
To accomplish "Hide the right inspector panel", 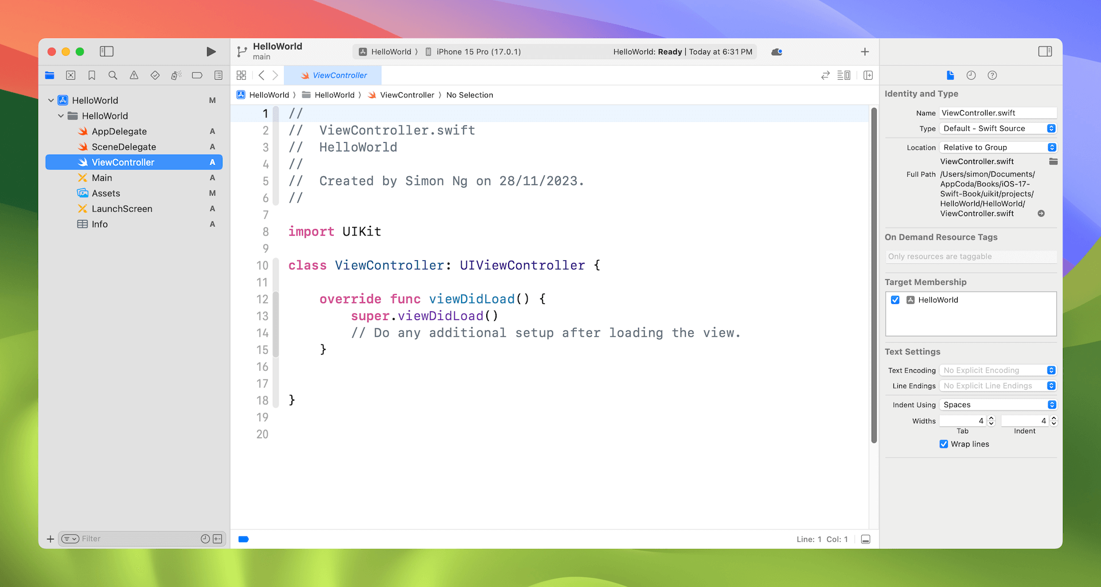I will pos(1045,52).
